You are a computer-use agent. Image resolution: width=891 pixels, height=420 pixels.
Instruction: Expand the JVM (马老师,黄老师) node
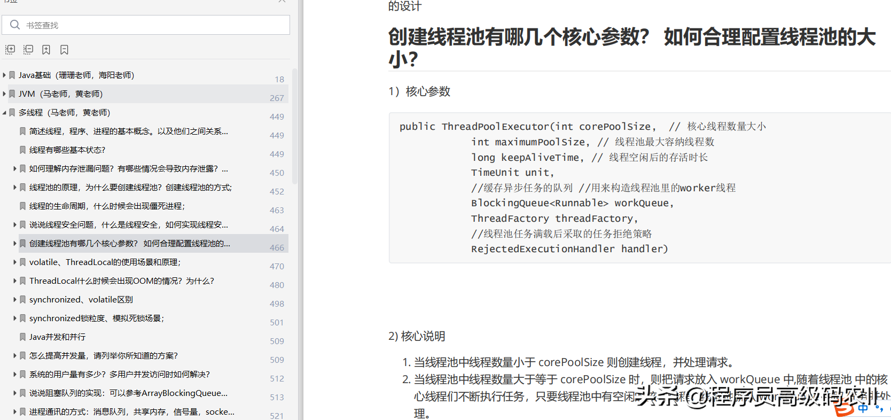tap(4, 94)
